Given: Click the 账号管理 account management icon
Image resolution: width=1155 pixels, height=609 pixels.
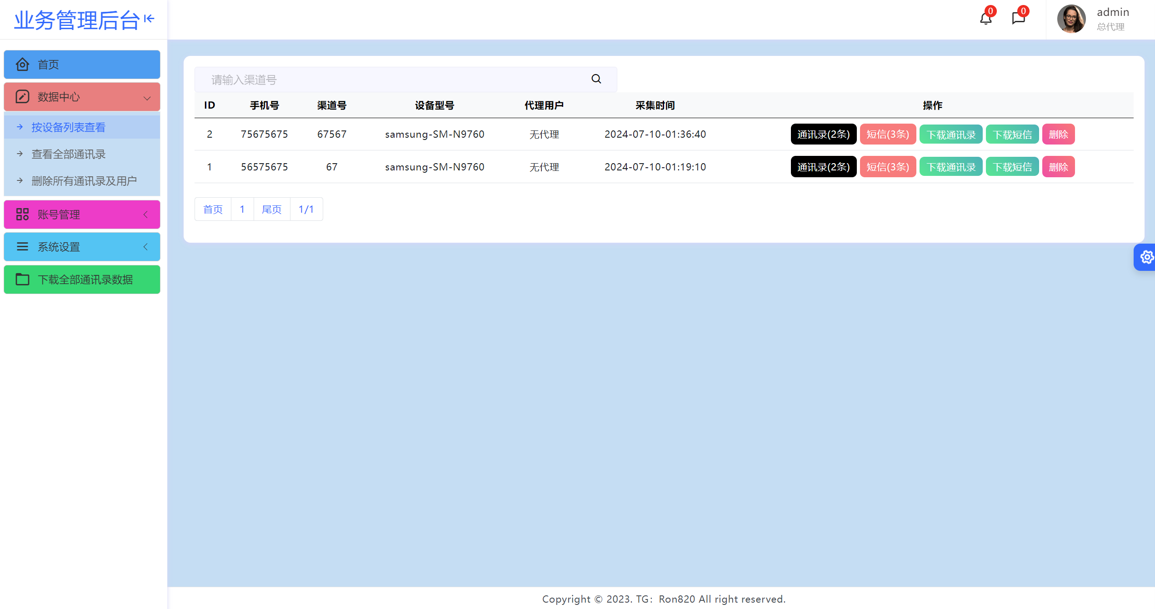Looking at the screenshot, I should [x=21, y=215].
